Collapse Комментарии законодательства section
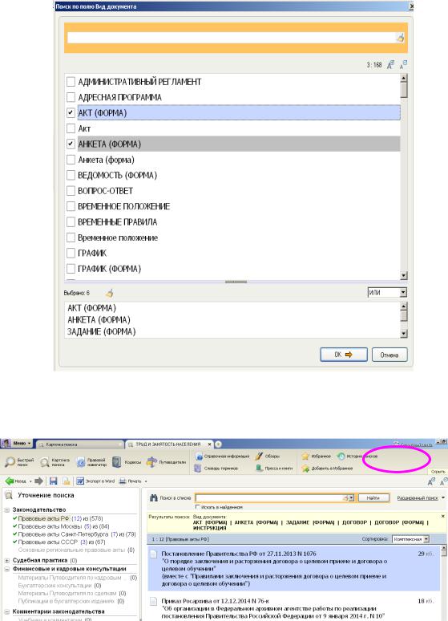Image resolution: width=448 pixels, height=621 pixels. point(6,611)
